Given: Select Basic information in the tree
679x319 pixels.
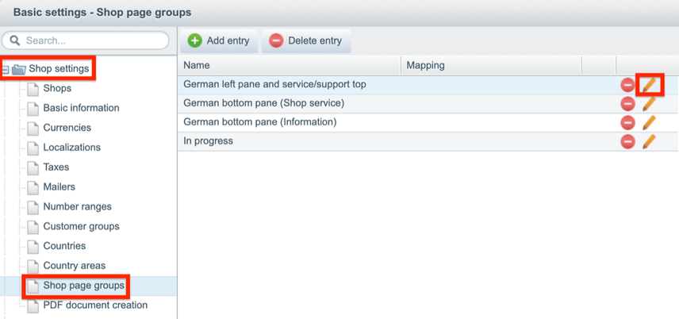Looking at the screenshot, I should 81,108.
